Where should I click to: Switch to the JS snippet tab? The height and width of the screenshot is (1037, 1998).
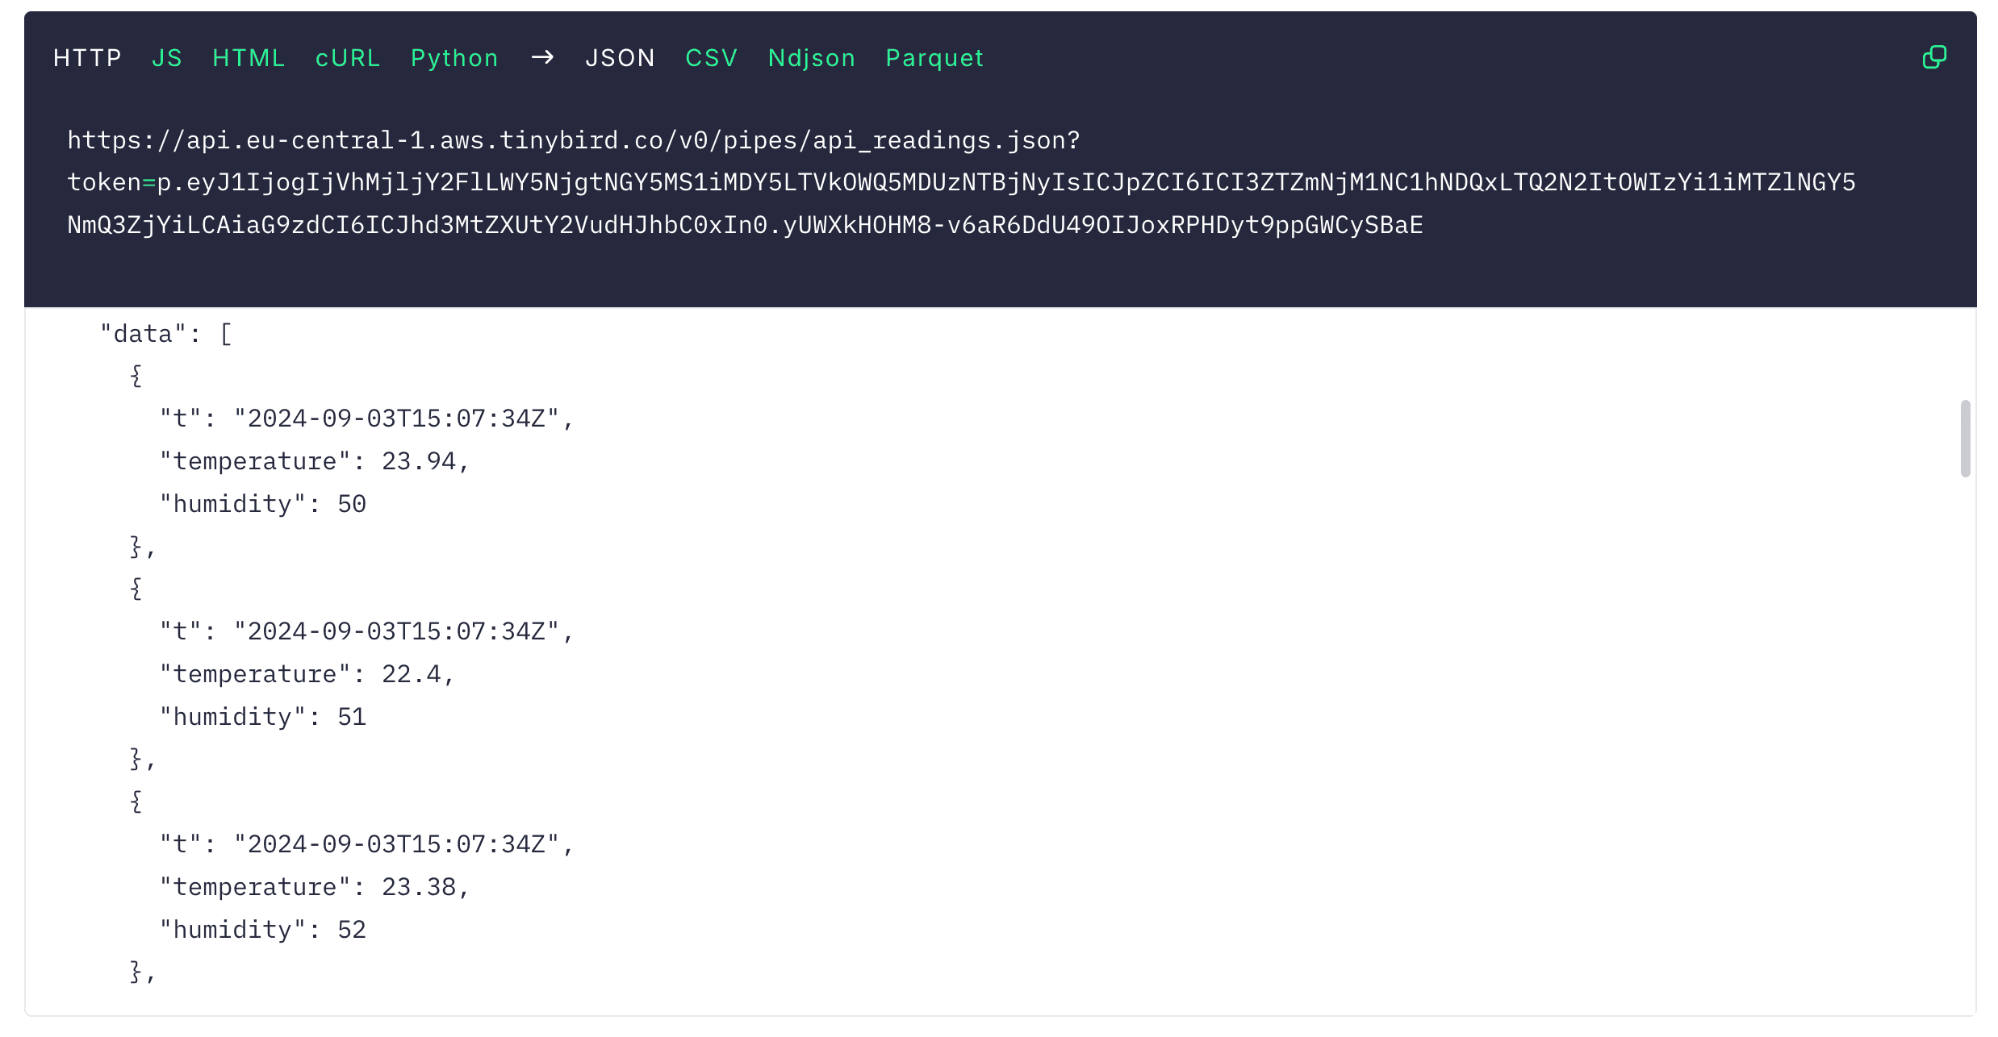[167, 58]
